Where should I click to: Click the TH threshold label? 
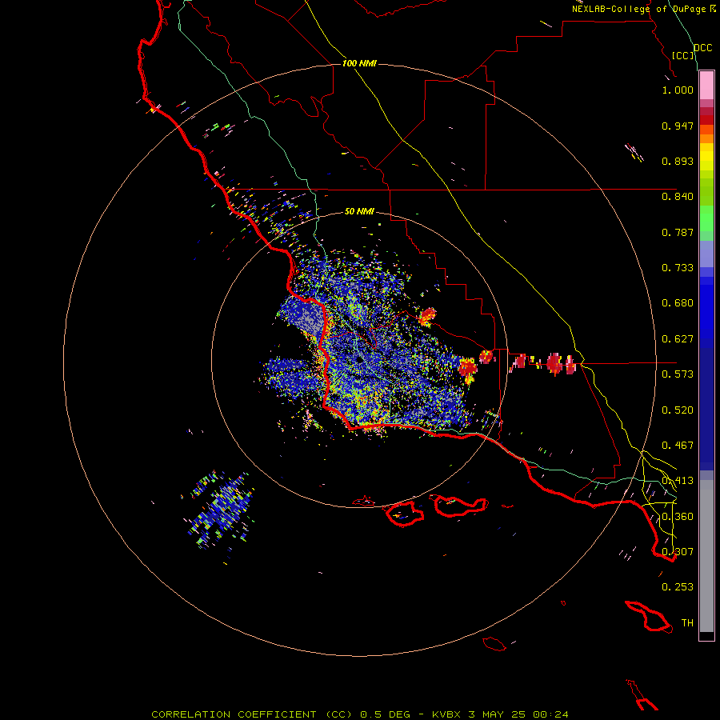[x=687, y=623]
